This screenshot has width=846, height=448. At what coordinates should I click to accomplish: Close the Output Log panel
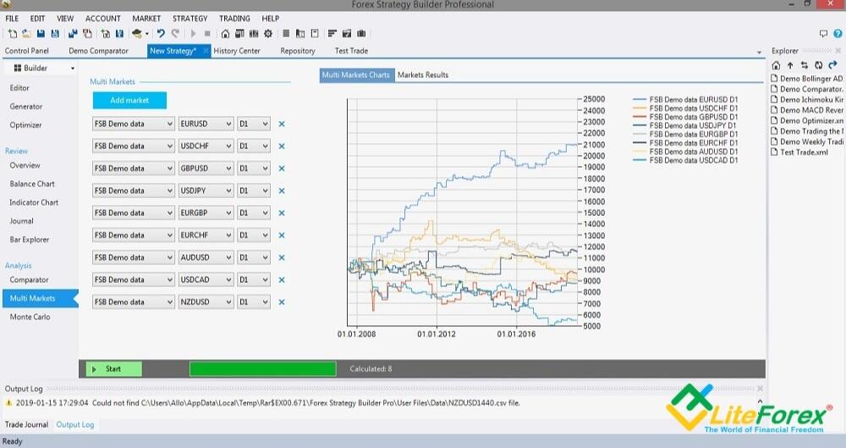coord(761,389)
